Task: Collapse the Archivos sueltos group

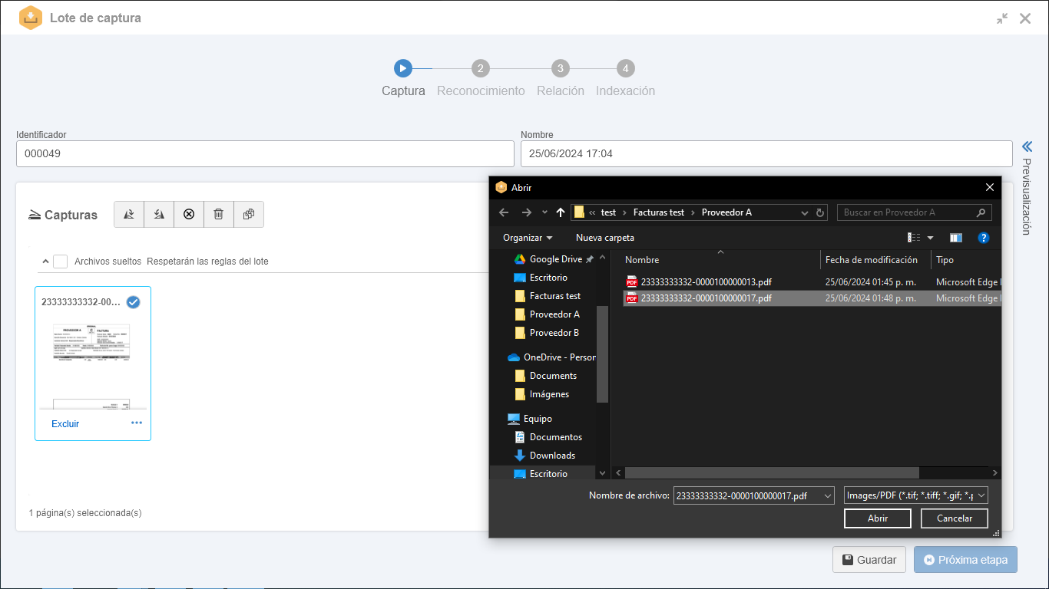Action: 45,262
